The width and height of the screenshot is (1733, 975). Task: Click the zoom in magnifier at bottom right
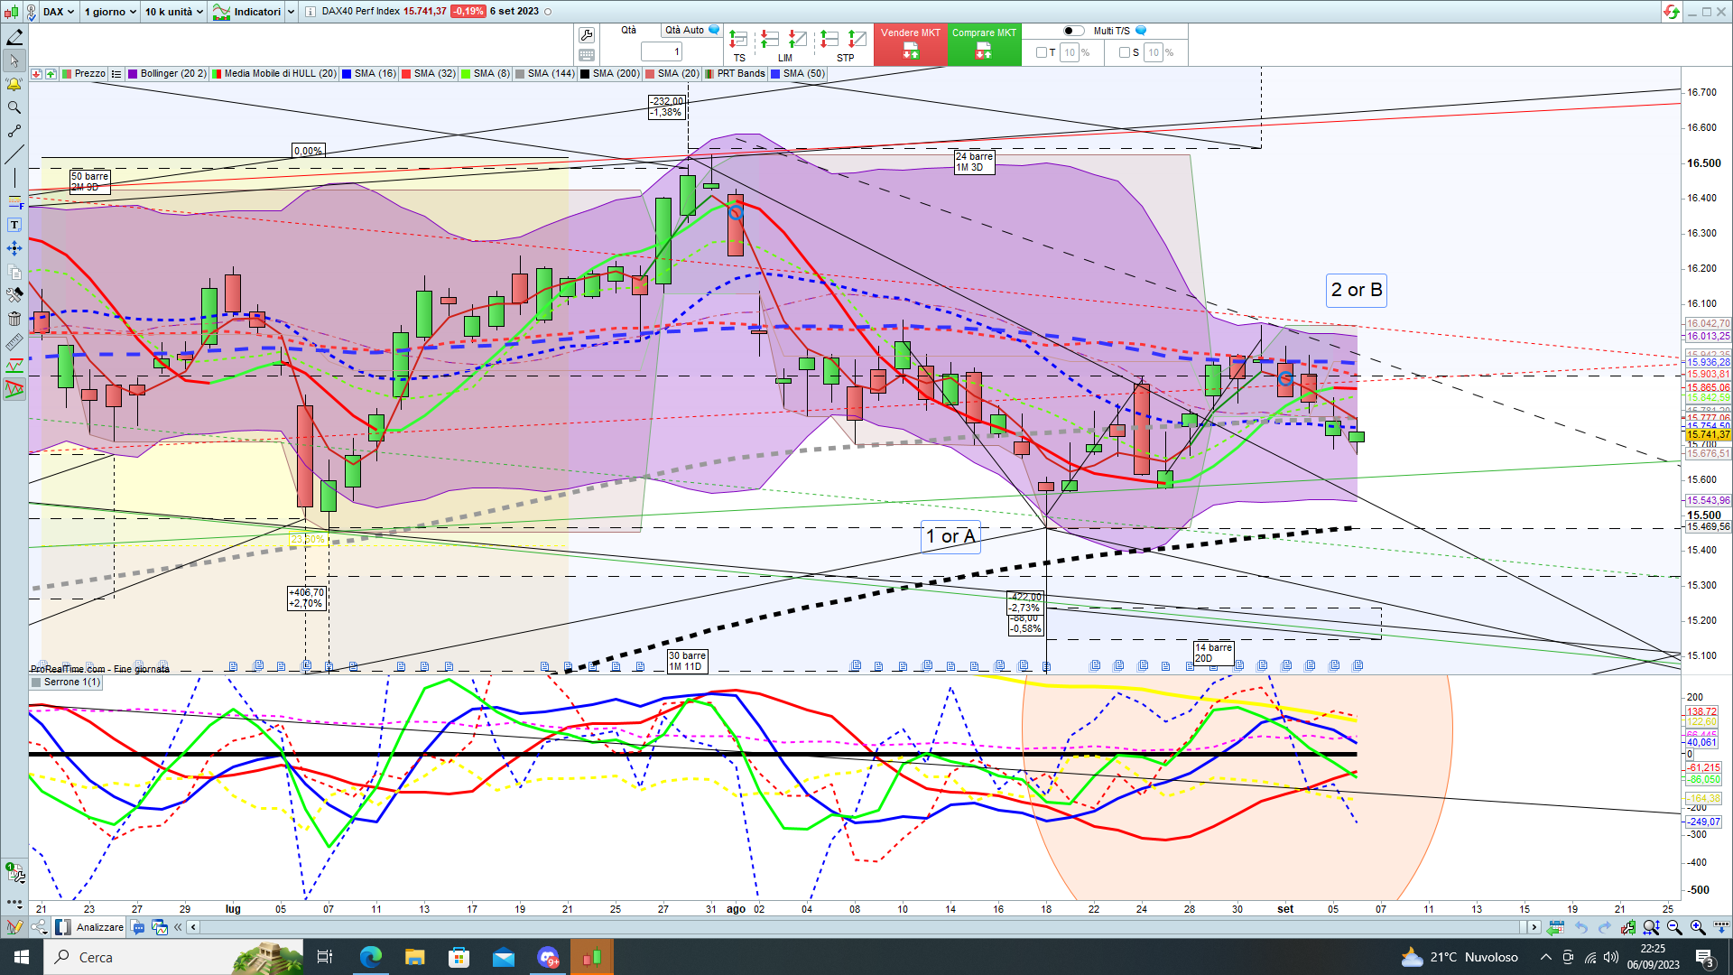tap(1698, 927)
